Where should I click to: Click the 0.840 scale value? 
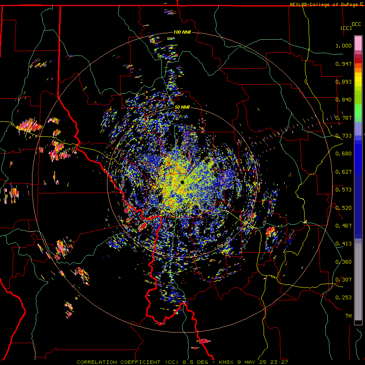tap(344, 100)
